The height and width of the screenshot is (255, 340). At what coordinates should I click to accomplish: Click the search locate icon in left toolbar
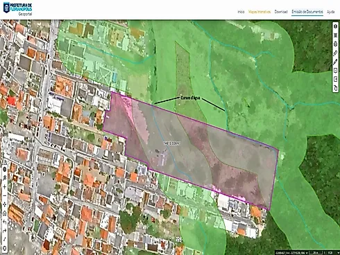[5, 178]
